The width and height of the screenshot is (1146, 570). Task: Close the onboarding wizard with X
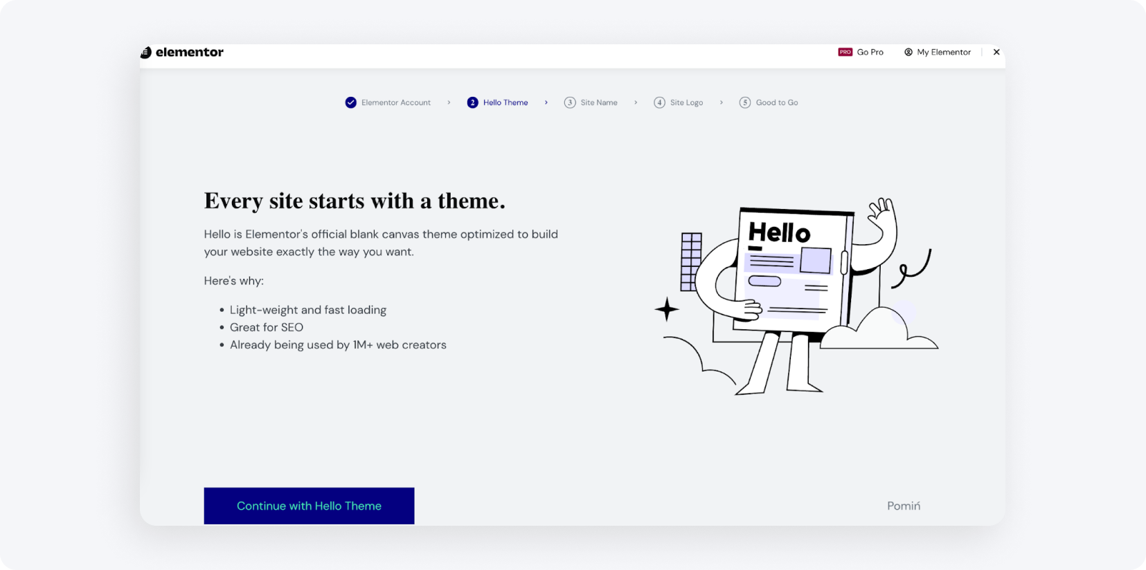tap(996, 52)
